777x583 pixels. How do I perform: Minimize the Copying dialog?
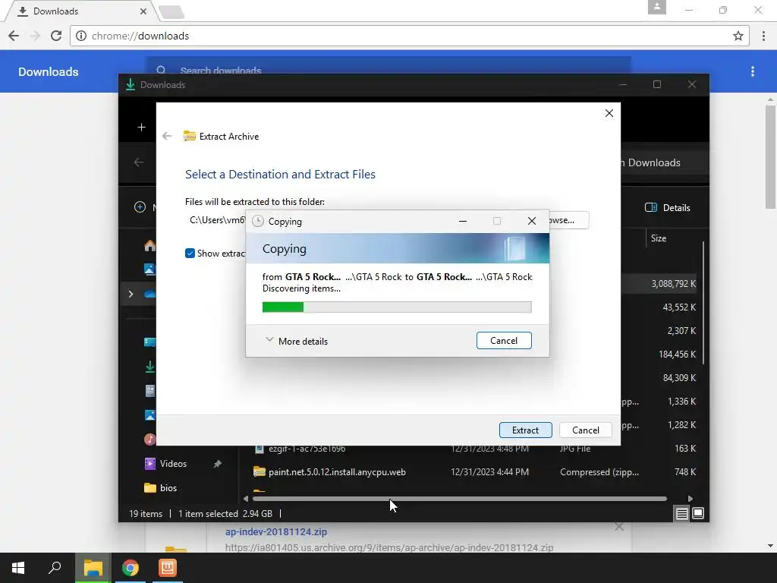click(x=463, y=221)
